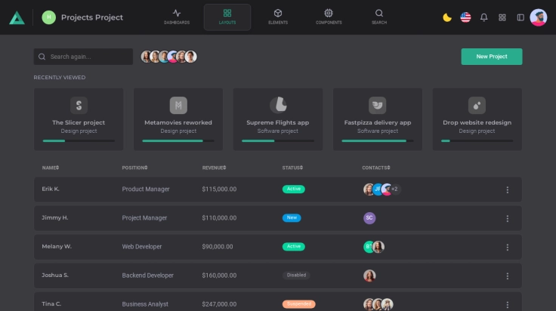Screen dimensions: 556x311
Task: Click the green triangle app logo
Action: click(x=17, y=17)
